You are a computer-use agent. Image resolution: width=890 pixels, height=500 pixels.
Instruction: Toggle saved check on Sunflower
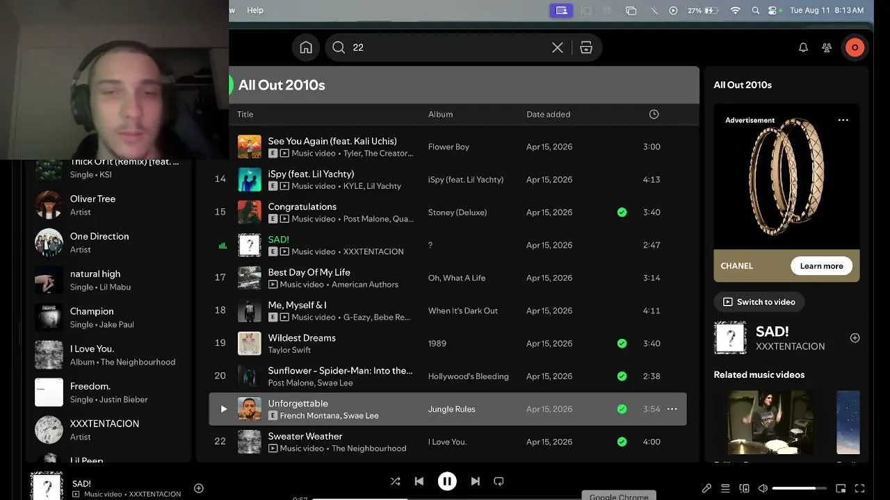point(622,376)
